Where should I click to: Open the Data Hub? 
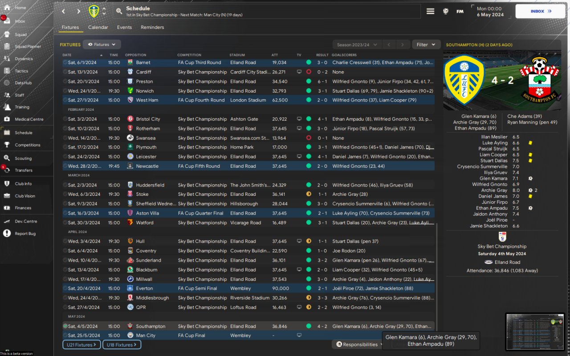point(23,83)
